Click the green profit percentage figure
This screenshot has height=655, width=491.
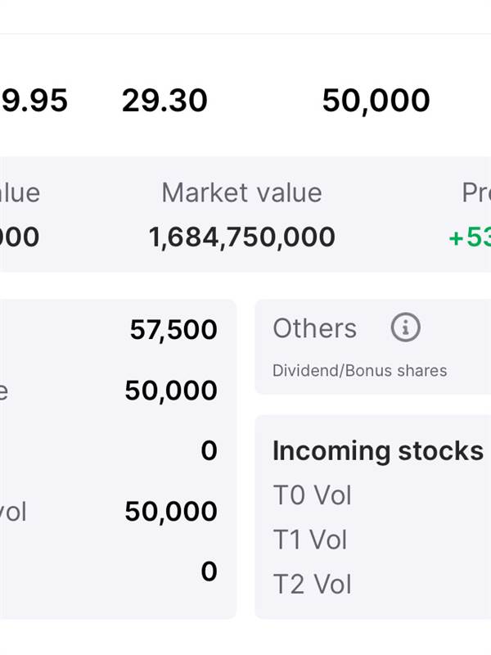tap(470, 237)
